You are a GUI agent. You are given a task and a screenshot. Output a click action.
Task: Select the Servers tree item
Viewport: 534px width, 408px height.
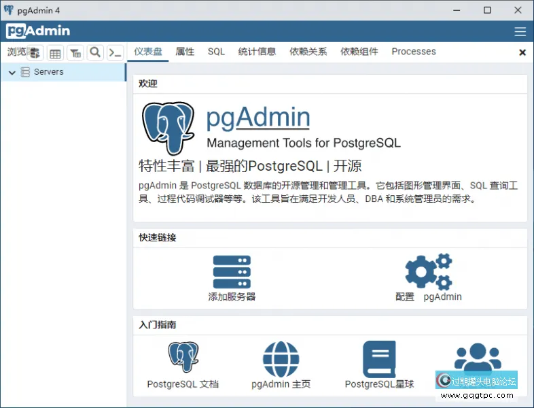[x=63, y=72]
